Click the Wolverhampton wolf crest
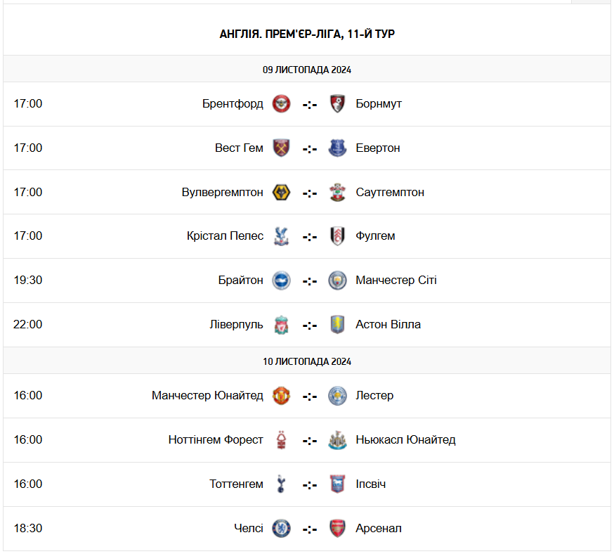The height and width of the screenshot is (554, 614). 282,193
